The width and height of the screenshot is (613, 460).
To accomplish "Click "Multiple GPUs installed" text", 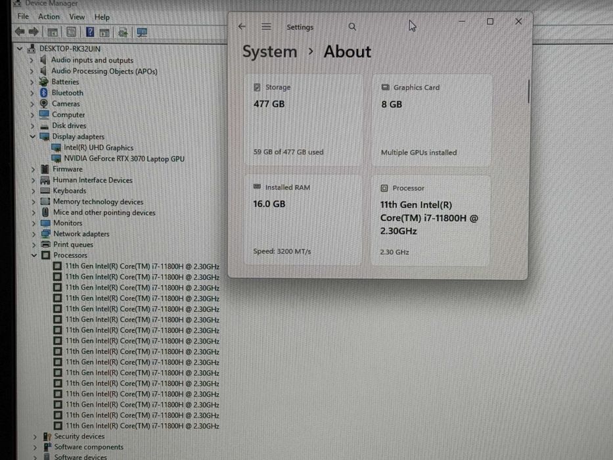I will [419, 152].
